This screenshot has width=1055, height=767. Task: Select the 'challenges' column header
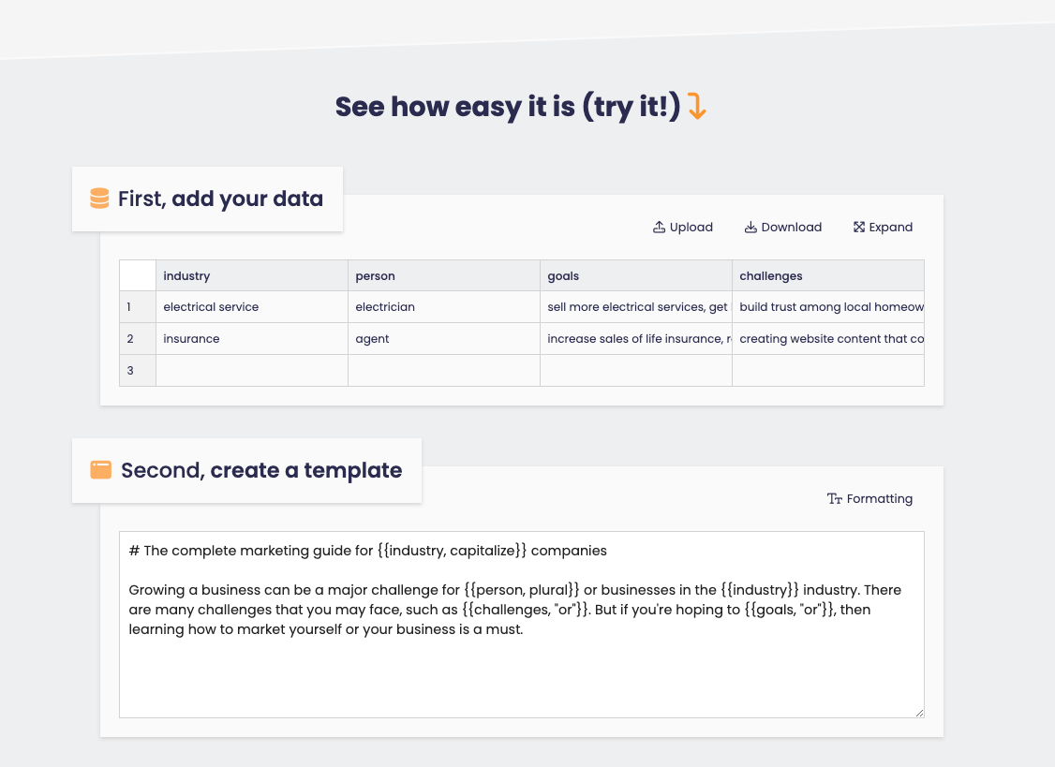771,275
